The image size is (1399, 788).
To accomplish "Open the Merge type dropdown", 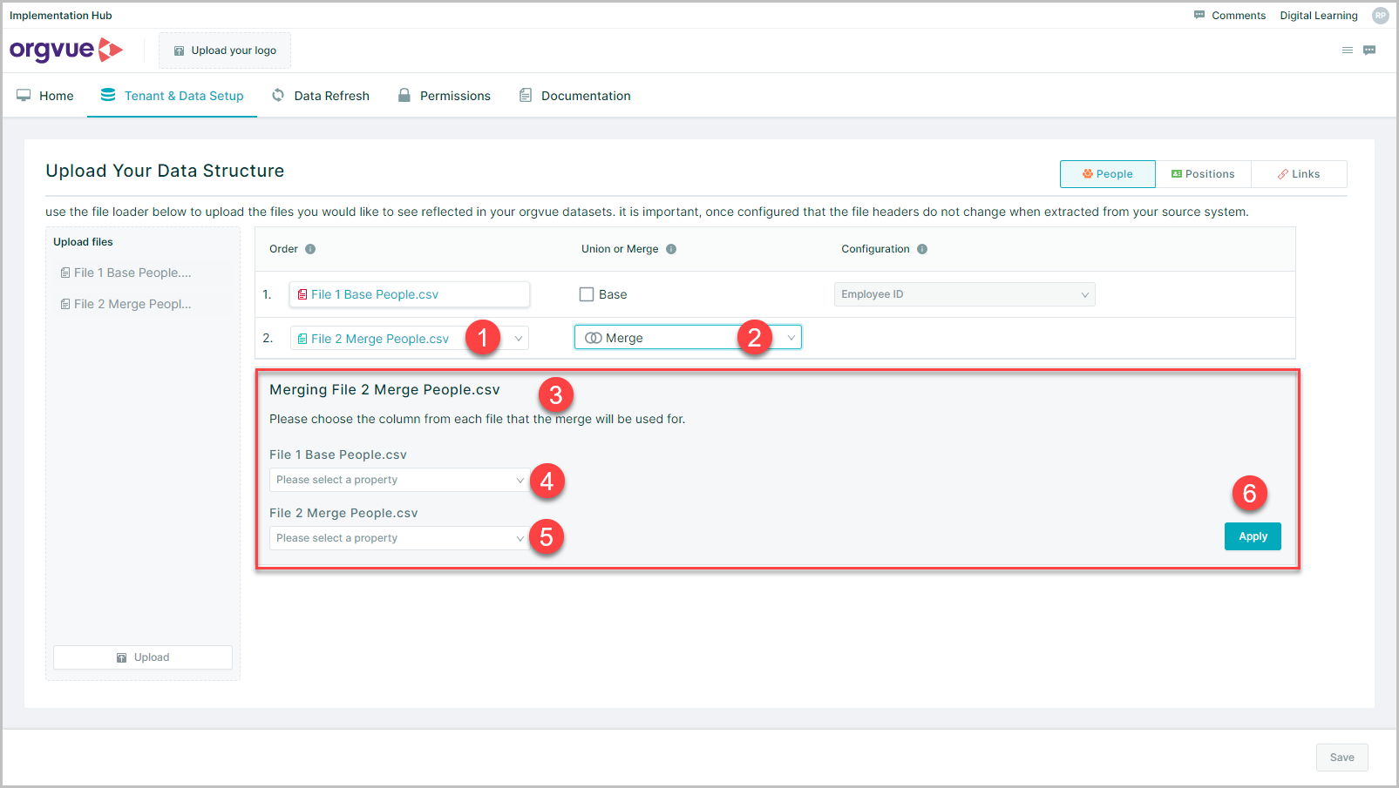I will [x=688, y=338].
